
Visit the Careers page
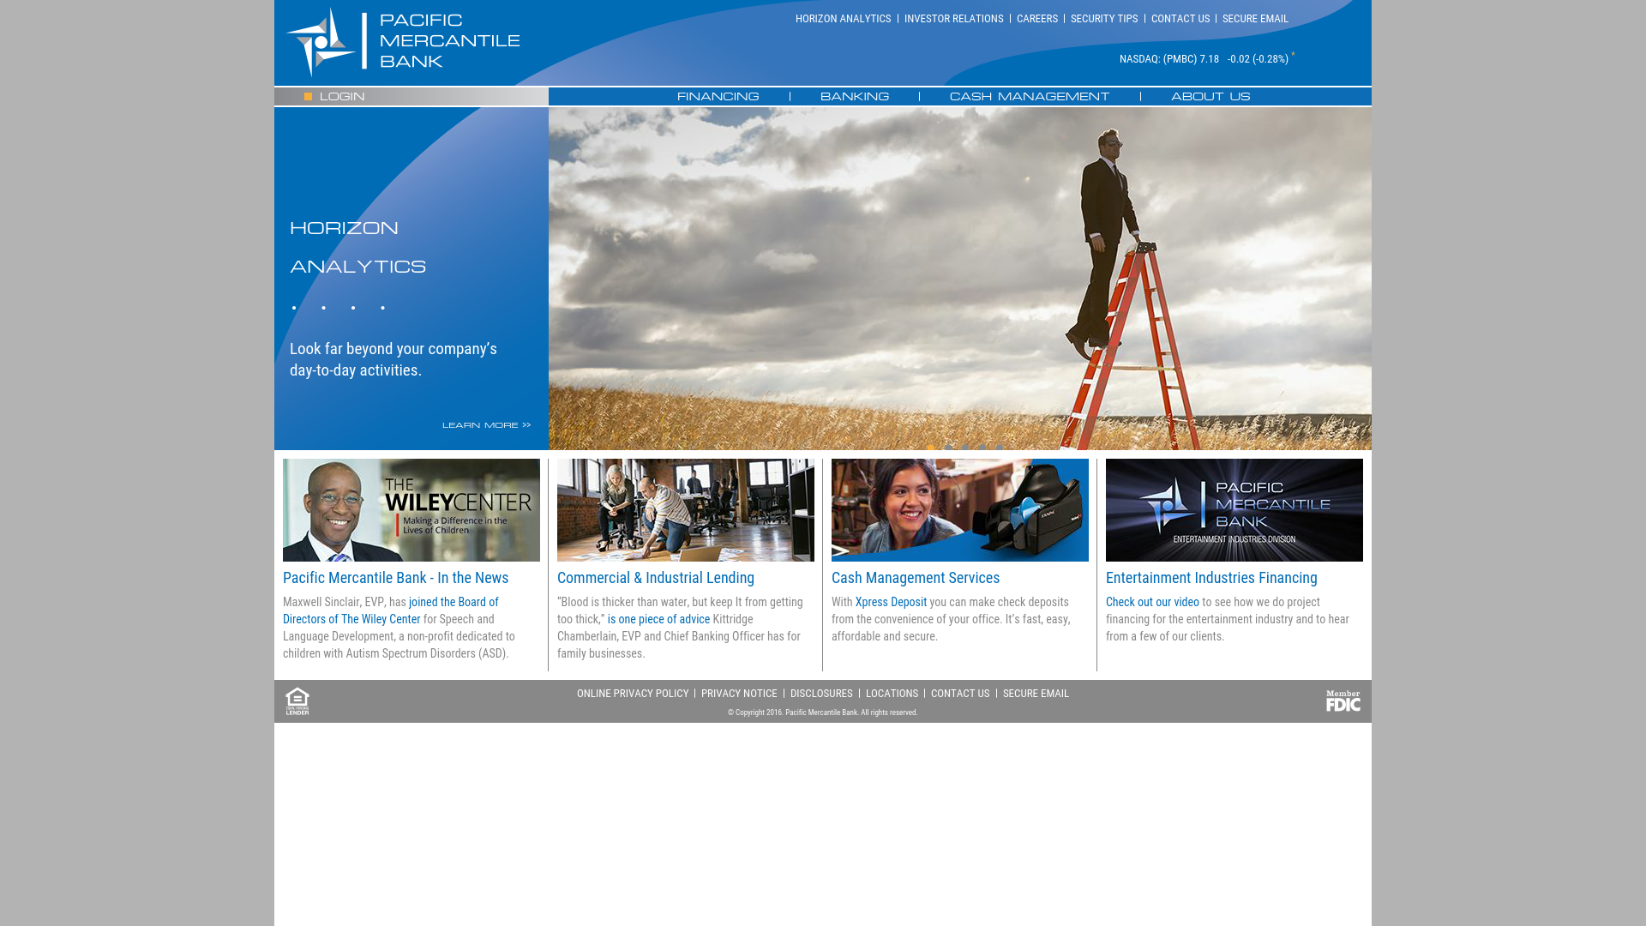point(1036,19)
